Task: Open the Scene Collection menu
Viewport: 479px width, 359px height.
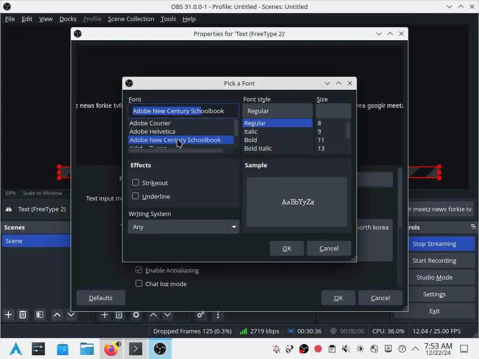Action: [x=131, y=19]
